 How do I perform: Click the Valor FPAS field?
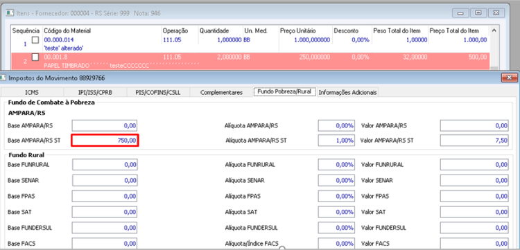pyautogui.click(x=474, y=196)
